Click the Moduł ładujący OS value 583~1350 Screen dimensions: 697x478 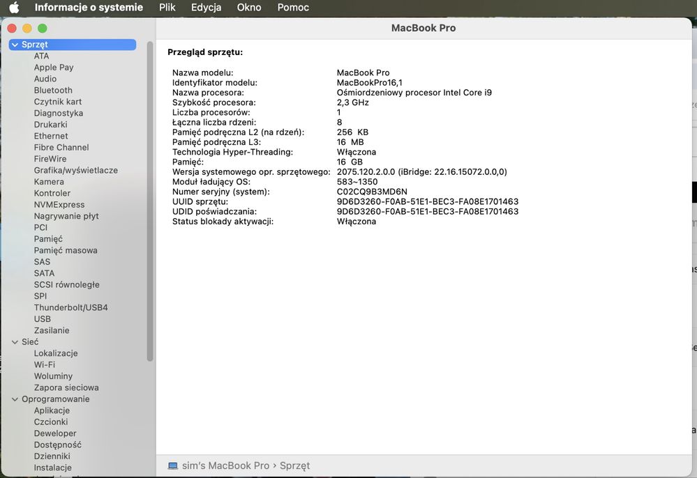(357, 182)
